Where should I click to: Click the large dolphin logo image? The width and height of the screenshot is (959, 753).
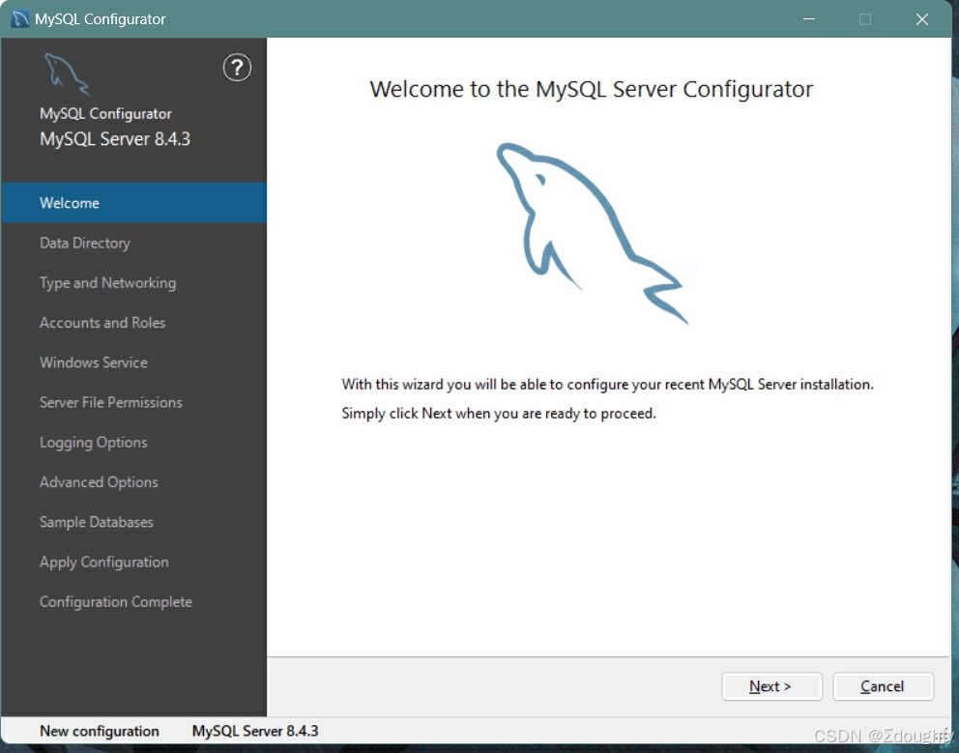[592, 233]
